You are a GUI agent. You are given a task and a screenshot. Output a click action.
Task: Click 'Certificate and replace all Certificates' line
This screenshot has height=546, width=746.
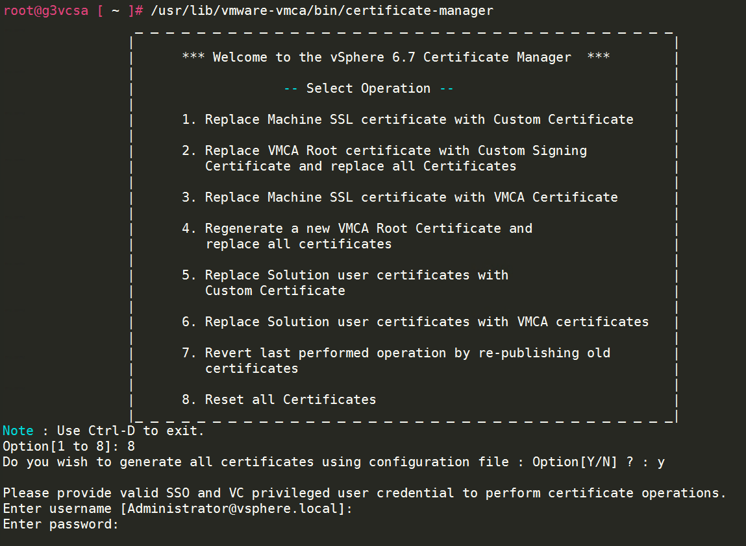(x=360, y=166)
